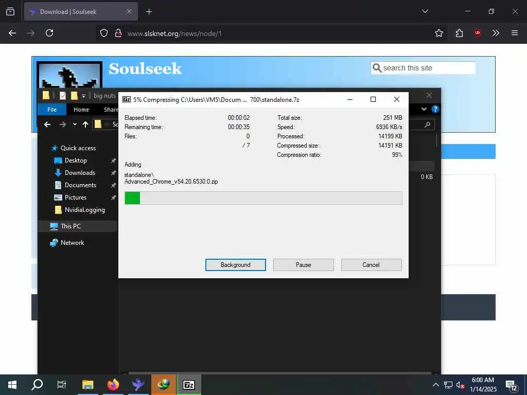
Task: Show more Firefox toolbar tools
Action: (496, 33)
